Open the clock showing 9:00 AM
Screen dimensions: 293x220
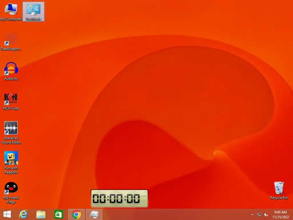pyautogui.click(x=280, y=215)
